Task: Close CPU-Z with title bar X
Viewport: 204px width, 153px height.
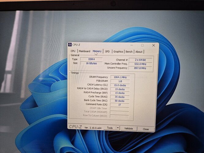Action: [153, 45]
